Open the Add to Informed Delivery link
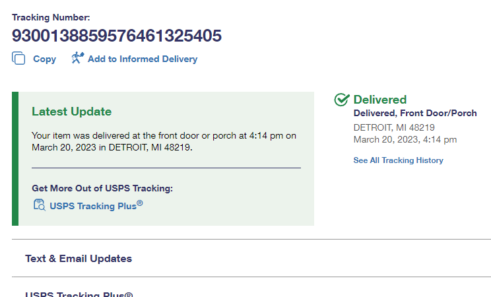491x297 pixels. click(x=142, y=59)
